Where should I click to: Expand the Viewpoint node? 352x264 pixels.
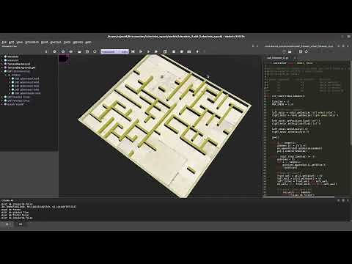pyautogui.click(x=2, y=60)
